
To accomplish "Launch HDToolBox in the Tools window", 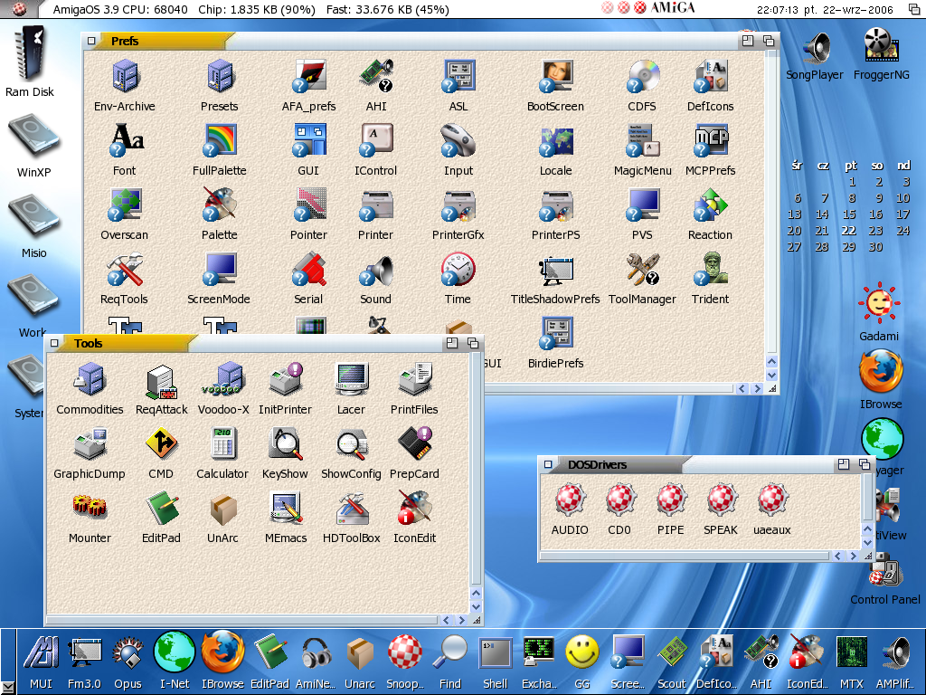I will (352, 509).
